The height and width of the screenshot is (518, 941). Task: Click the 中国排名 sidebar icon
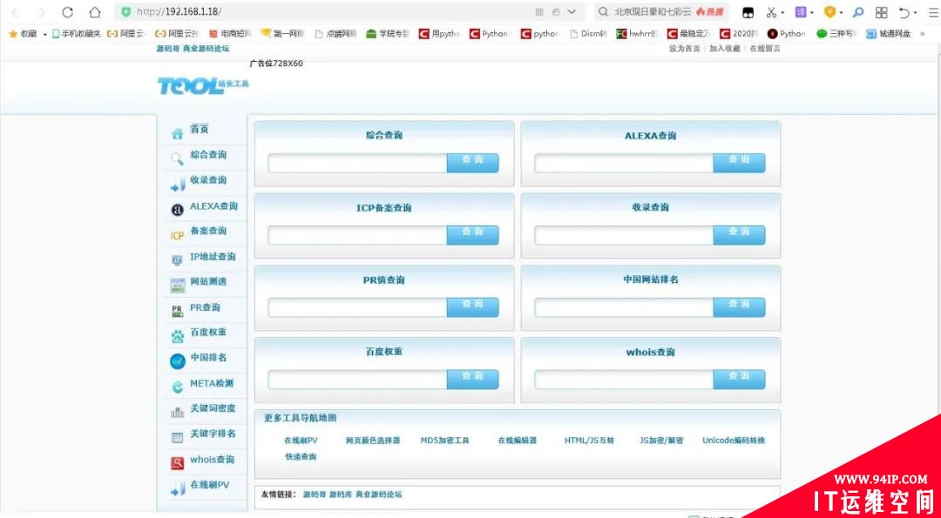tap(178, 361)
